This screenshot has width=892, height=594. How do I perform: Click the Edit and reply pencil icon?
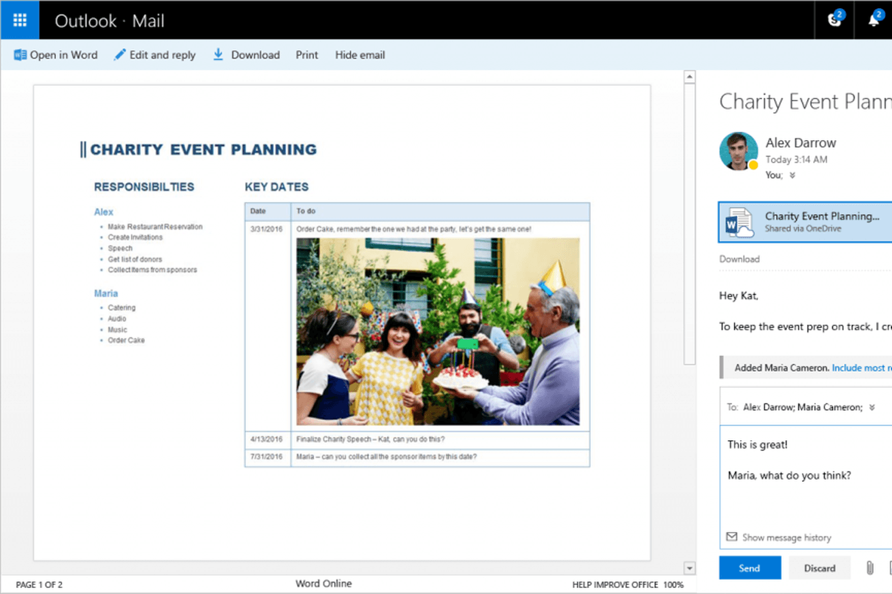pyautogui.click(x=120, y=55)
